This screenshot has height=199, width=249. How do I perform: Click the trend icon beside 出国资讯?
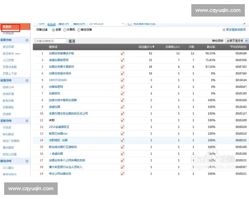122,93
